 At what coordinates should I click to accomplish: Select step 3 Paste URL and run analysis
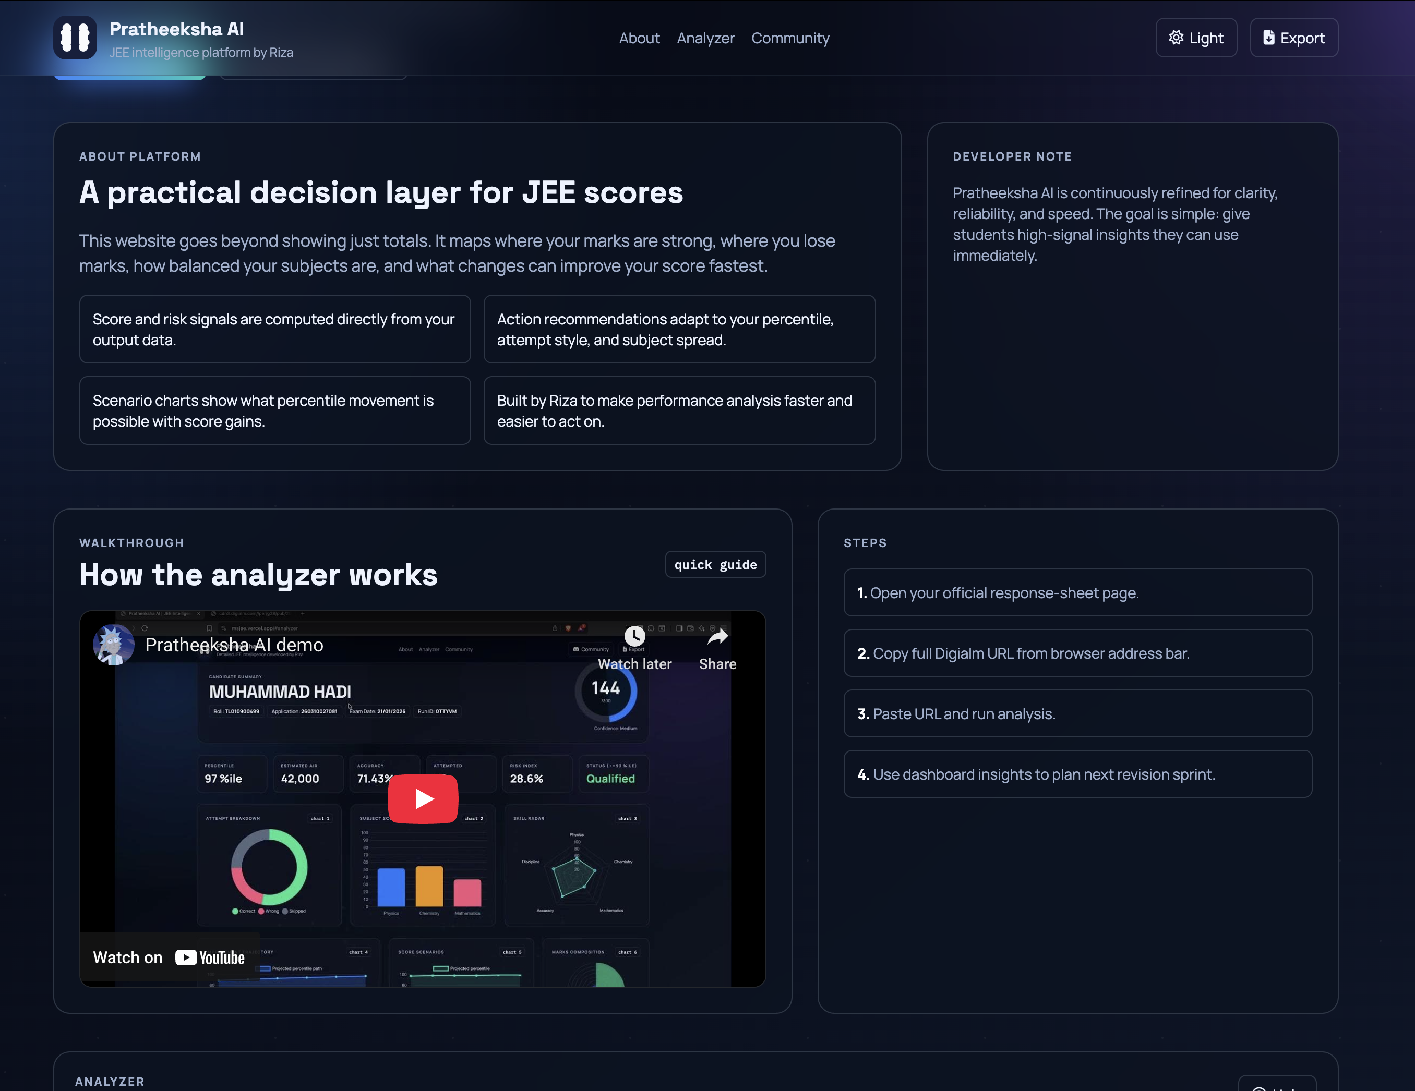point(1077,713)
